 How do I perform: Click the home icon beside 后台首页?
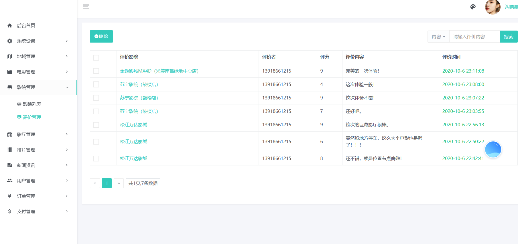10,26
